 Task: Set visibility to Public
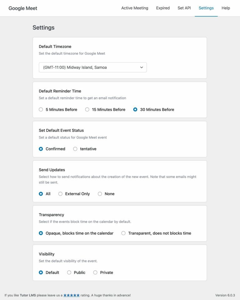click(x=69, y=272)
